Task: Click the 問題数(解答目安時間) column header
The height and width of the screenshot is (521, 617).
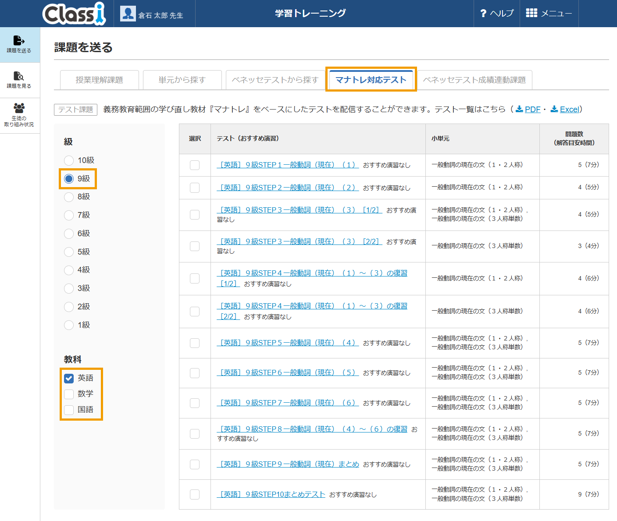Action: pyautogui.click(x=574, y=138)
